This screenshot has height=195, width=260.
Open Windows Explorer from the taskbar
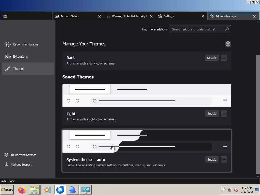pyautogui.click(x=35, y=190)
